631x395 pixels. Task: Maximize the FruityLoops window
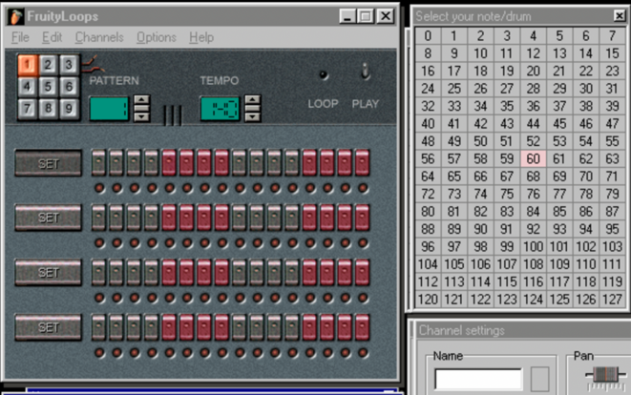(x=366, y=16)
